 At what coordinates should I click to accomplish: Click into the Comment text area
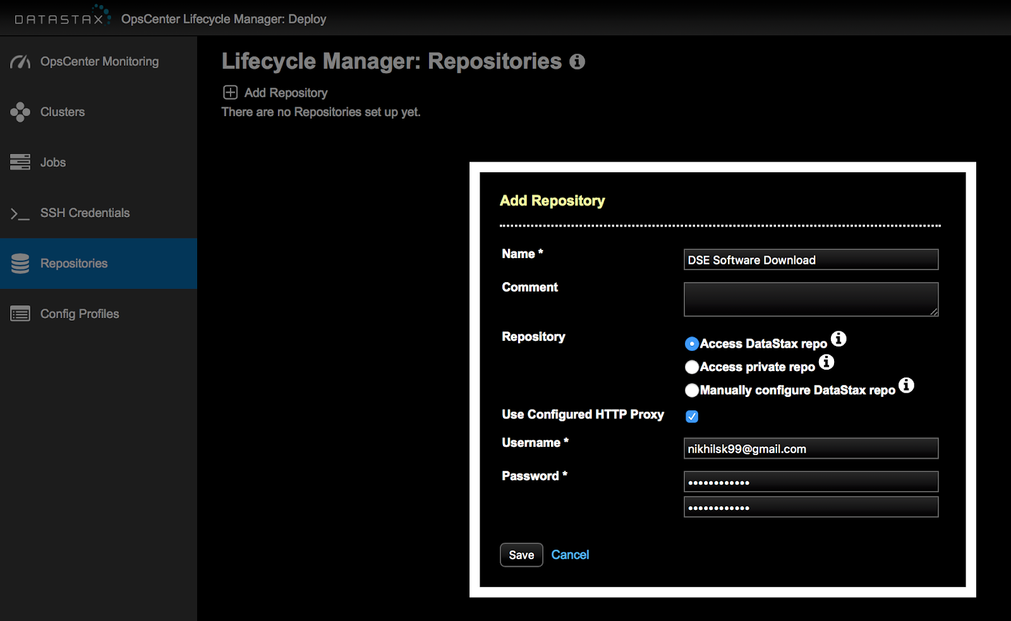point(811,299)
